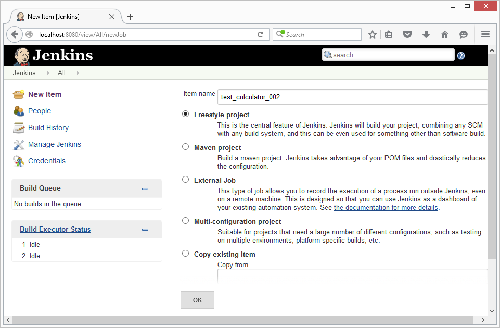The image size is (500, 328).
Task: Show bookmarks list icon in toolbar
Action: [x=388, y=34]
